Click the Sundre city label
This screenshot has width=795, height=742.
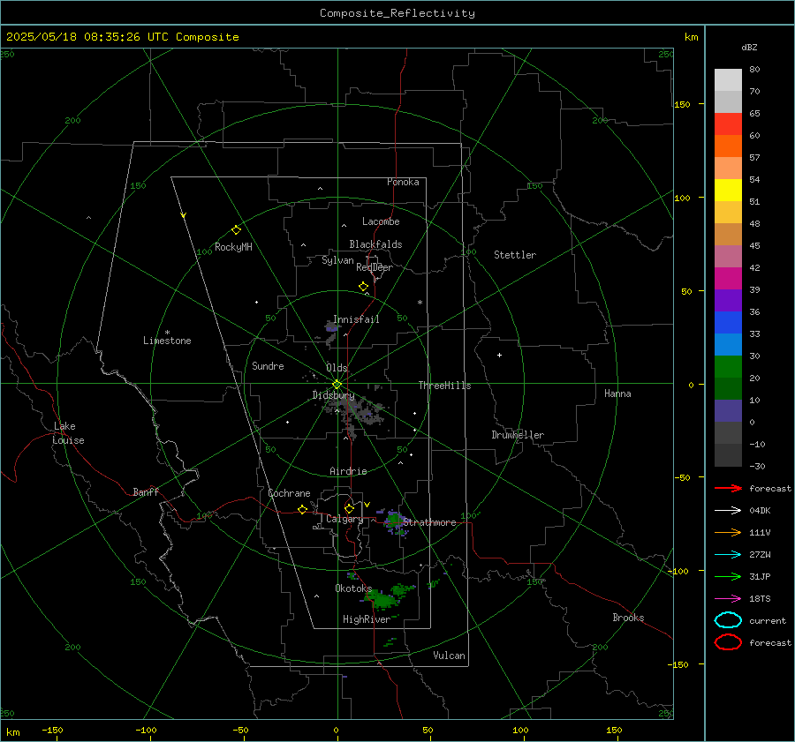coord(268,366)
